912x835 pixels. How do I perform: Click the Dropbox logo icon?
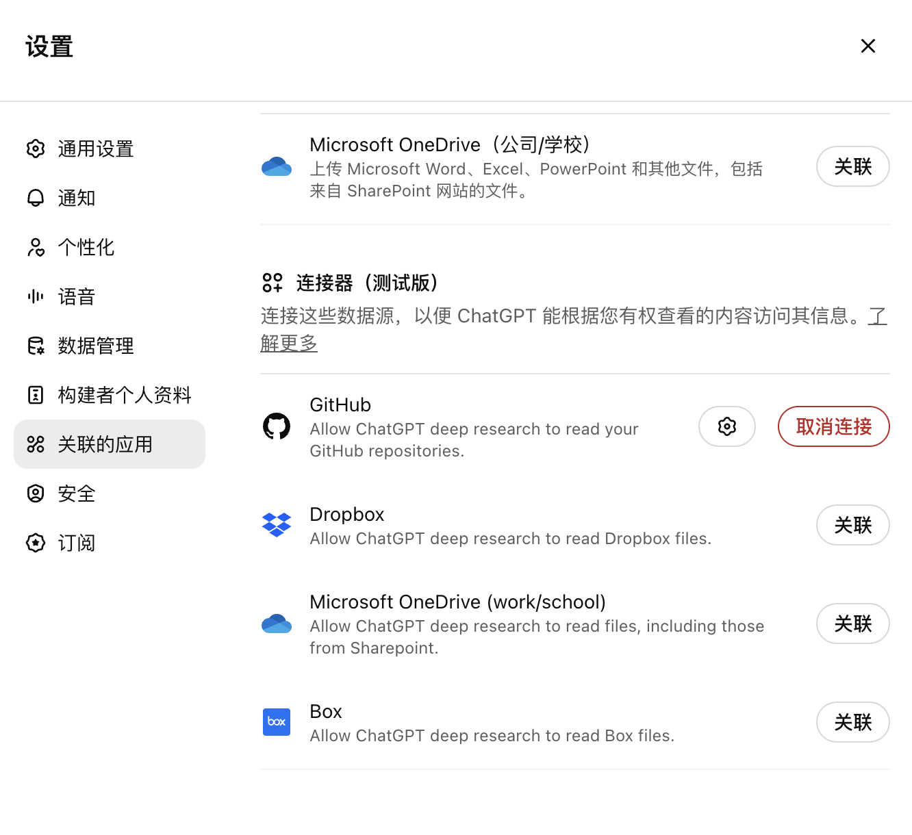click(277, 525)
